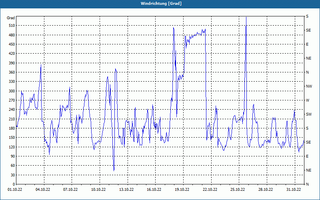Image resolution: width=320 pixels, height=200 pixels.
Task: Click the N compass label level with 0
Action: (x=307, y=184)
